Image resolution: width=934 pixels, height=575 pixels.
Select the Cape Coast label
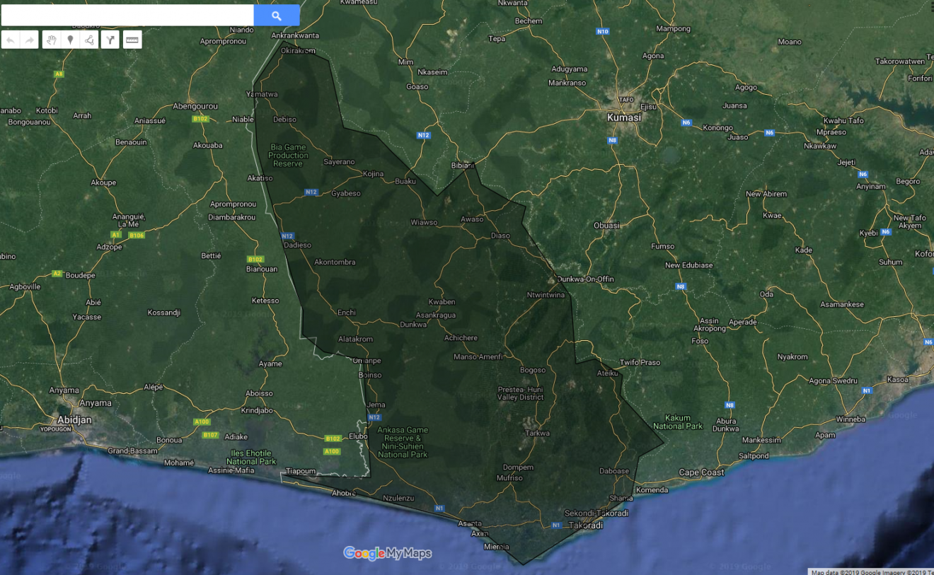(701, 472)
